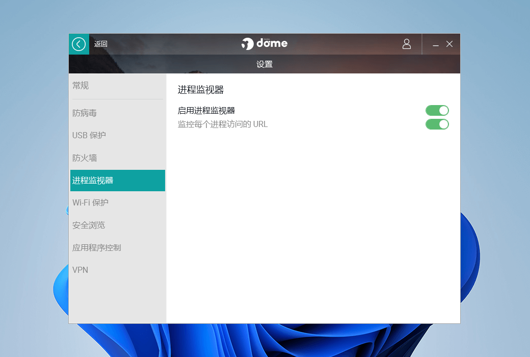Disable the 启用进程监视器 toggle switch
This screenshot has width=530, height=357.
(437, 111)
